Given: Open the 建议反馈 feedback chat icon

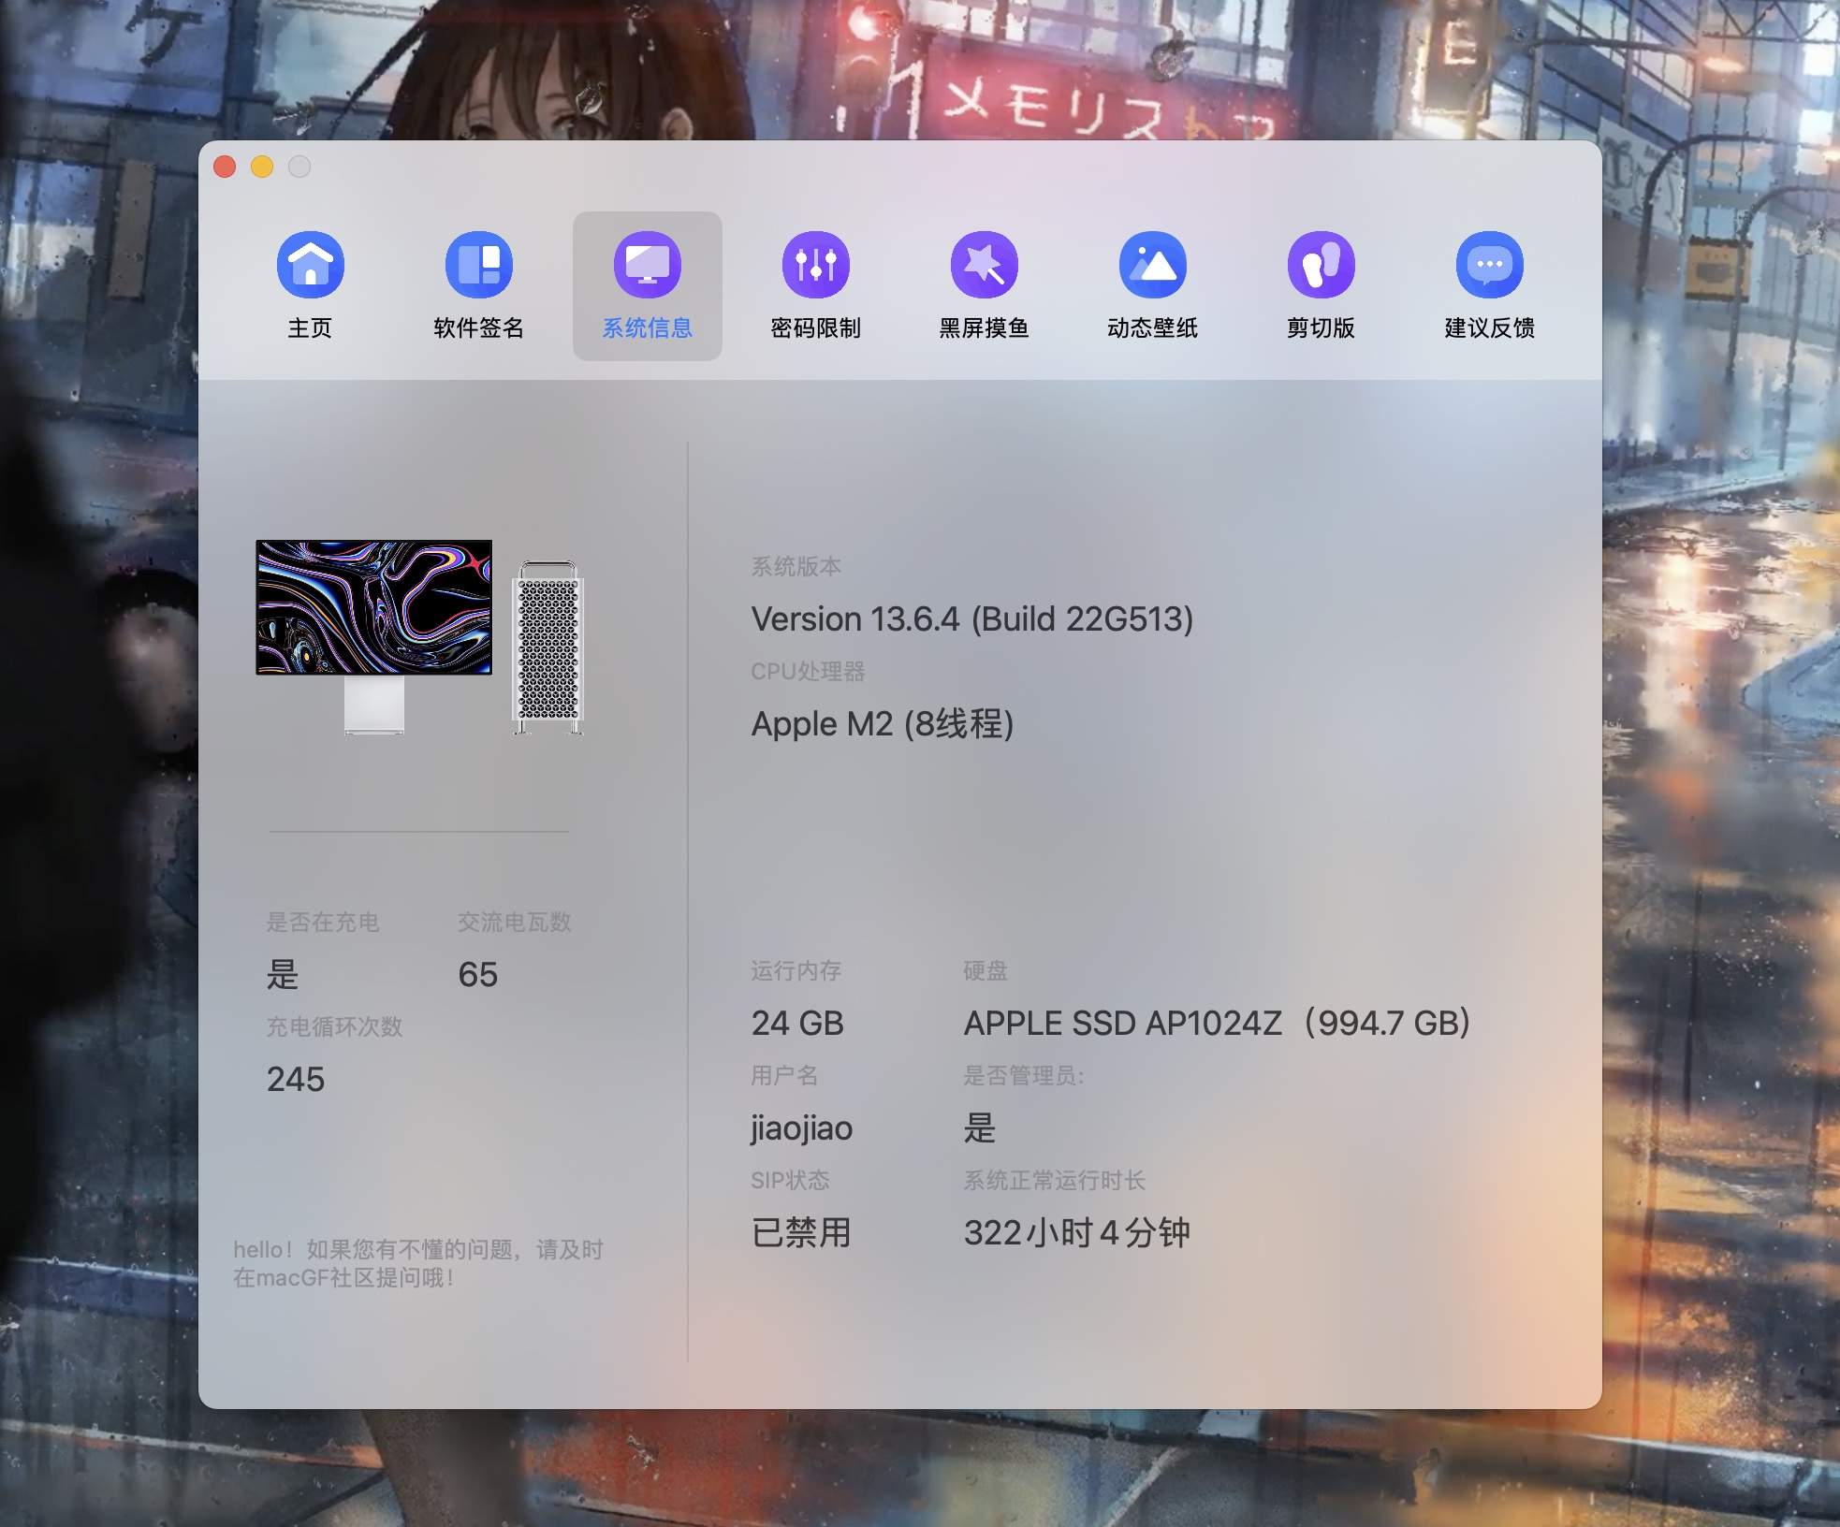Looking at the screenshot, I should [x=1489, y=265].
